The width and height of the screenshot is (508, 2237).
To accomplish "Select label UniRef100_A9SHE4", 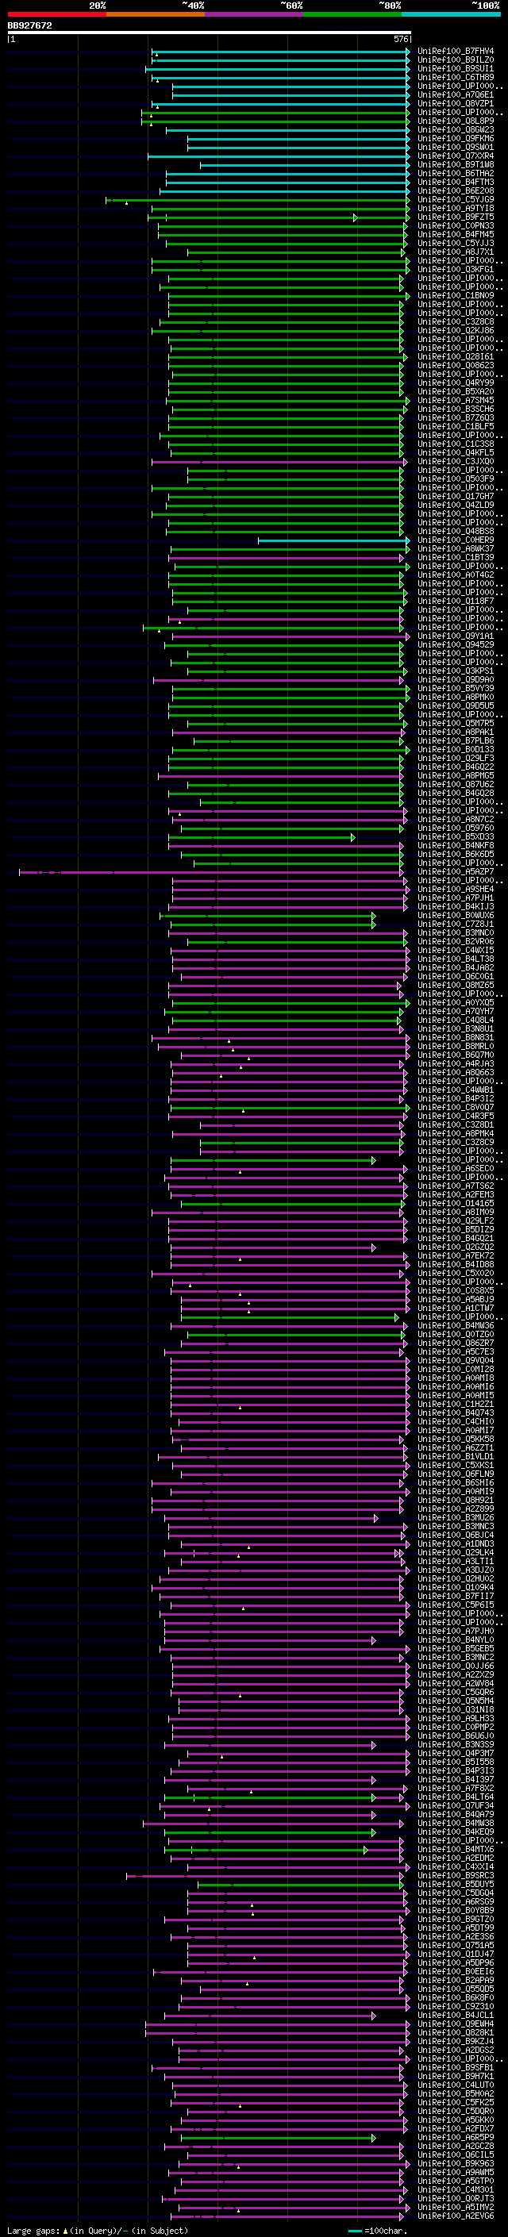I will tap(456, 890).
